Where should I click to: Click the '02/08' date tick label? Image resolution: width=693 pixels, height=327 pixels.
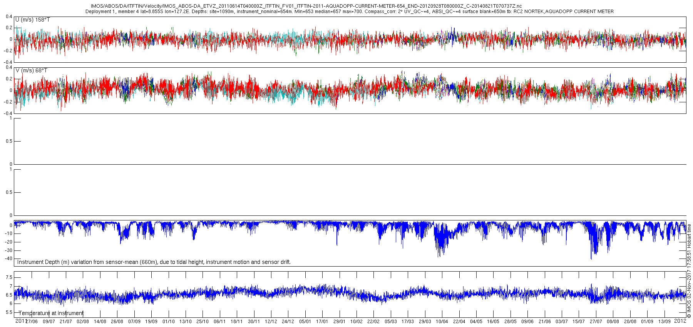[83, 322]
